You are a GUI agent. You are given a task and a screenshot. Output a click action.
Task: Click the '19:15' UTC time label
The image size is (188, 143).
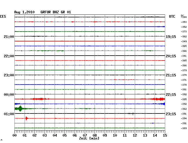point(171,37)
